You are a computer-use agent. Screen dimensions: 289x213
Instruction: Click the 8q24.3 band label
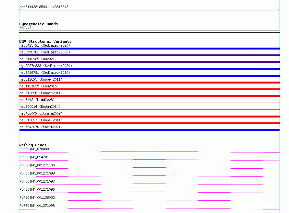[x=25, y=28]
